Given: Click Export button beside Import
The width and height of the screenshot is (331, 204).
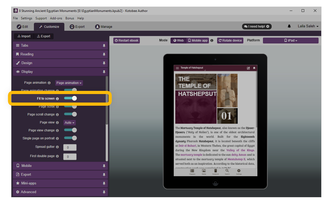Looking at the screenshot, I should pyautogui.click(x=44, y=36).
